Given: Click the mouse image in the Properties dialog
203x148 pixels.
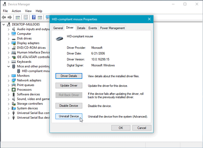Looking at the screenshot, I should (60, 38).
